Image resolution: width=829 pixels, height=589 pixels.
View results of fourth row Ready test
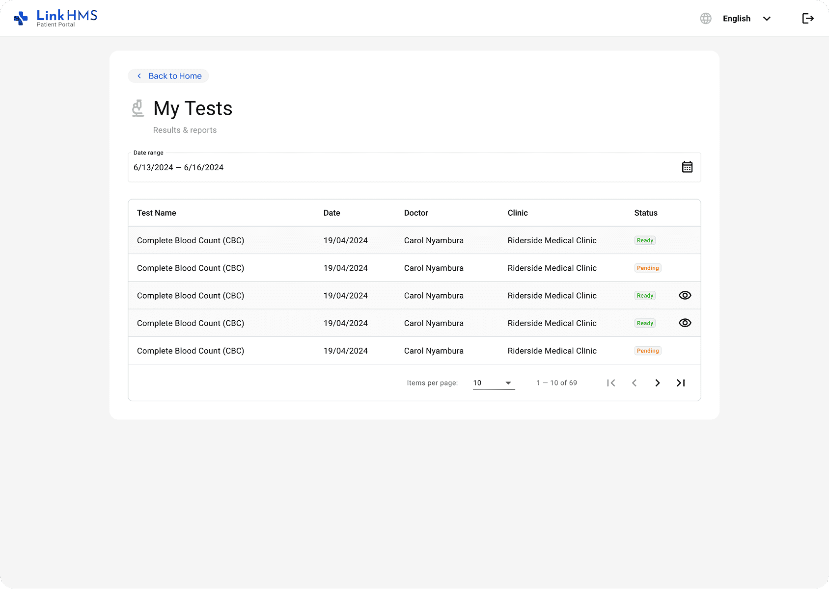[685, 323]
